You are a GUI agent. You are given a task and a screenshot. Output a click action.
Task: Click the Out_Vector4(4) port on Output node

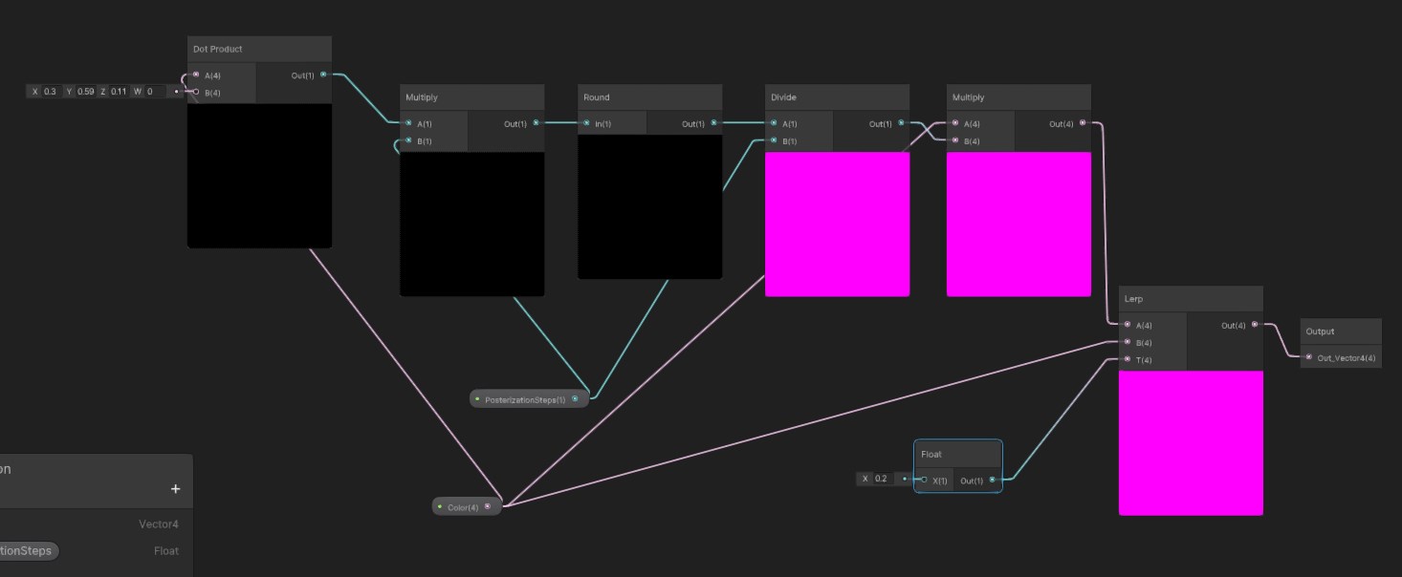1308,357
